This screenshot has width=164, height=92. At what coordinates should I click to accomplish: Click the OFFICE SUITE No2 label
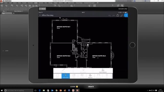click(x=64, y=56)
